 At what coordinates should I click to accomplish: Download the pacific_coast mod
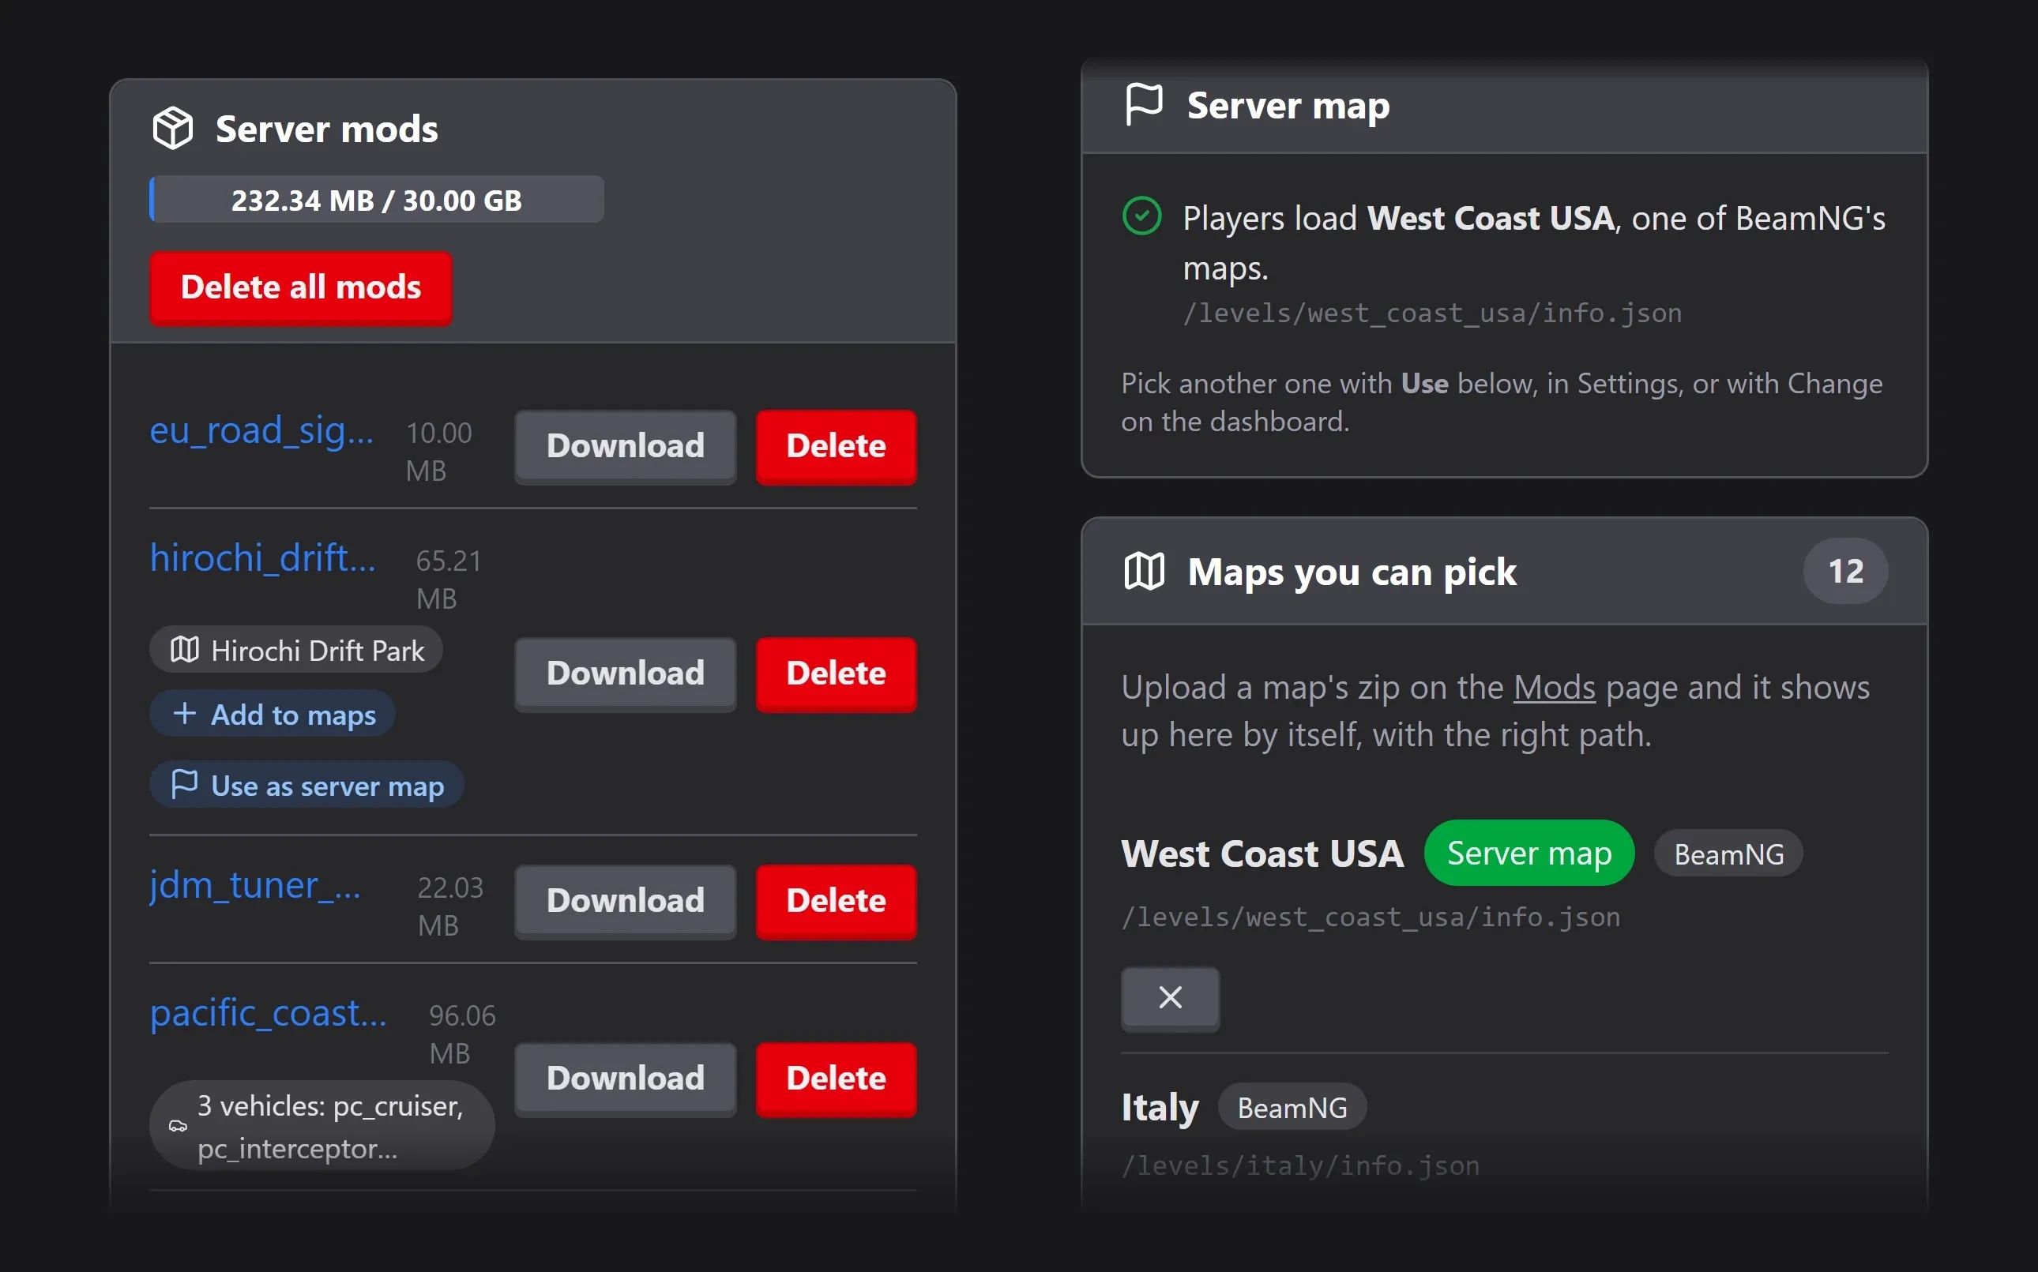click(x=625, y=1079)
